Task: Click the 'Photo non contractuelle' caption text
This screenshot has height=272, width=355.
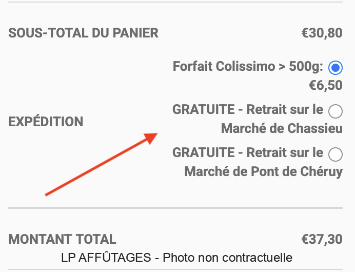Action: (227, 257)
